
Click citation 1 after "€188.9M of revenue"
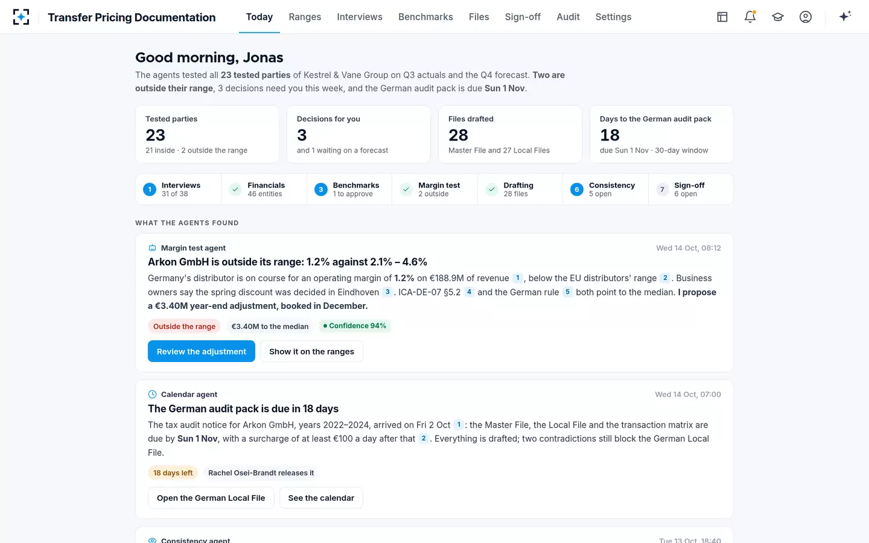[518, 278]
